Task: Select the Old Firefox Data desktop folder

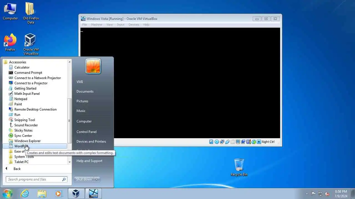Action: [31, 13]
